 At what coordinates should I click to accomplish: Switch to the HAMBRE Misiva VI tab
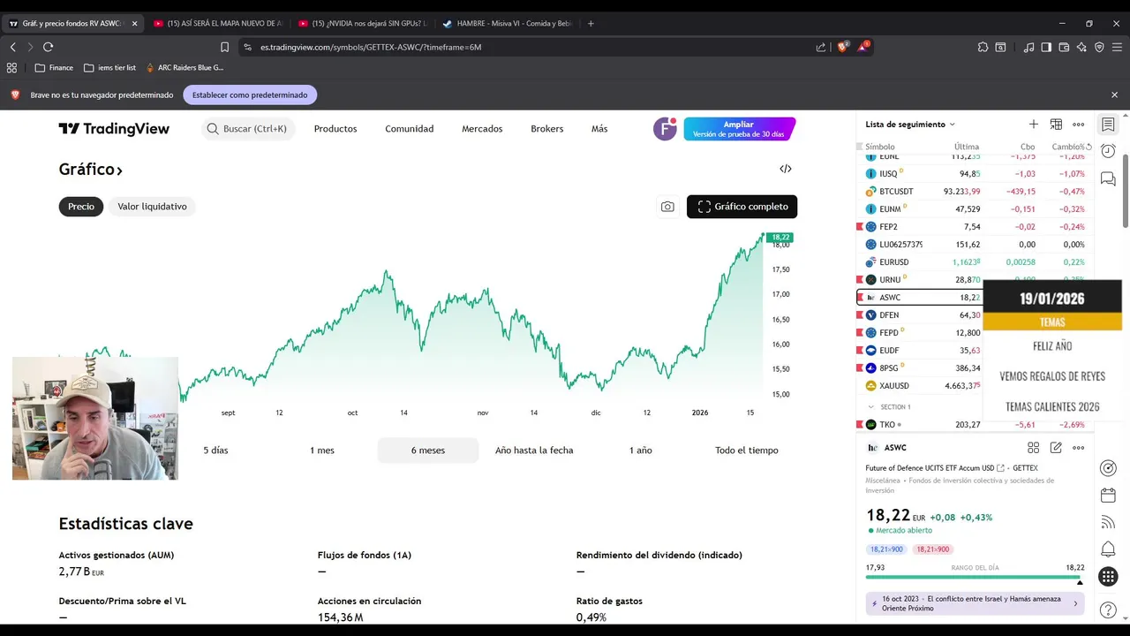click(506, 24)
